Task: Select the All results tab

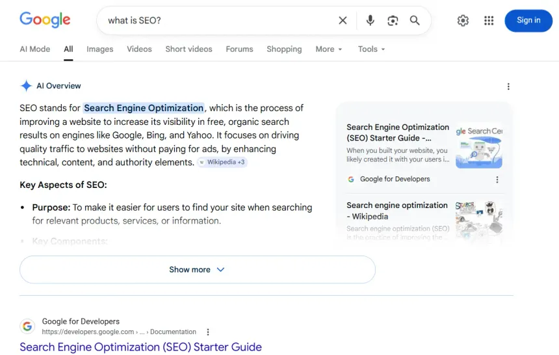Action: tap(68, 49)
